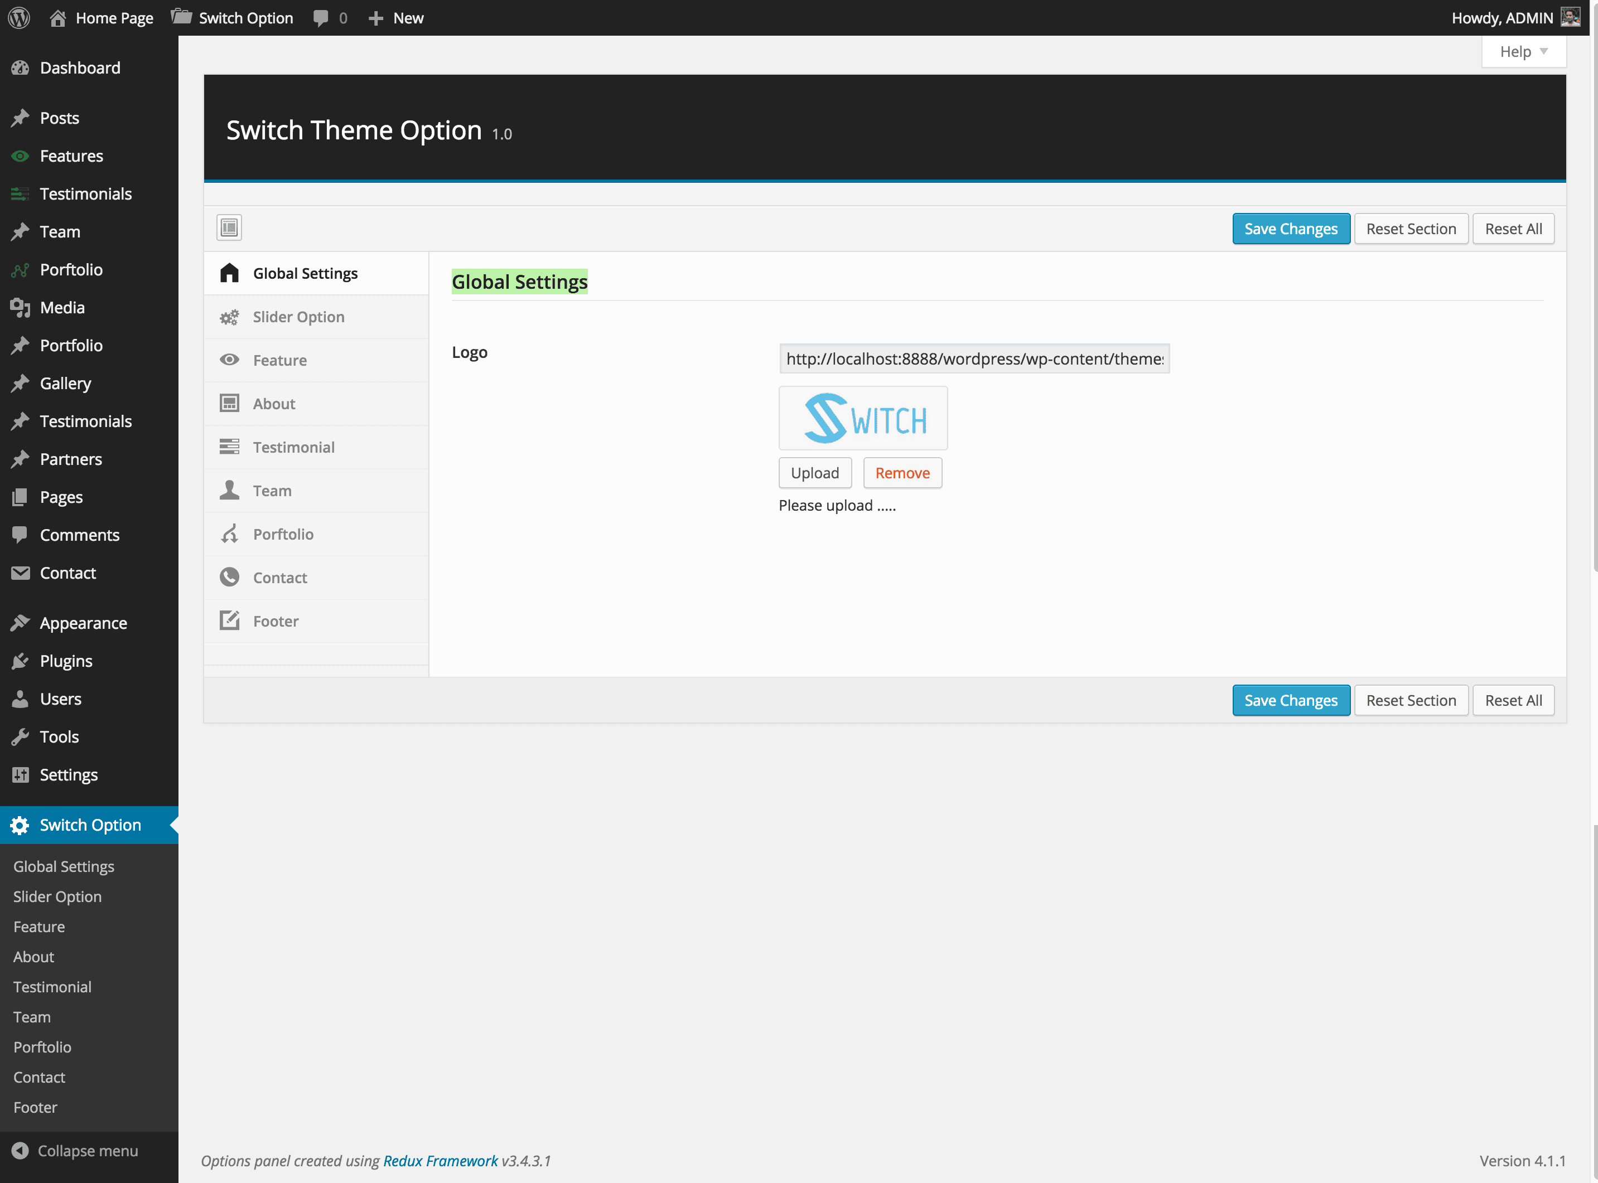
Task: Click the top Save Changes button
Action: 1290,229
